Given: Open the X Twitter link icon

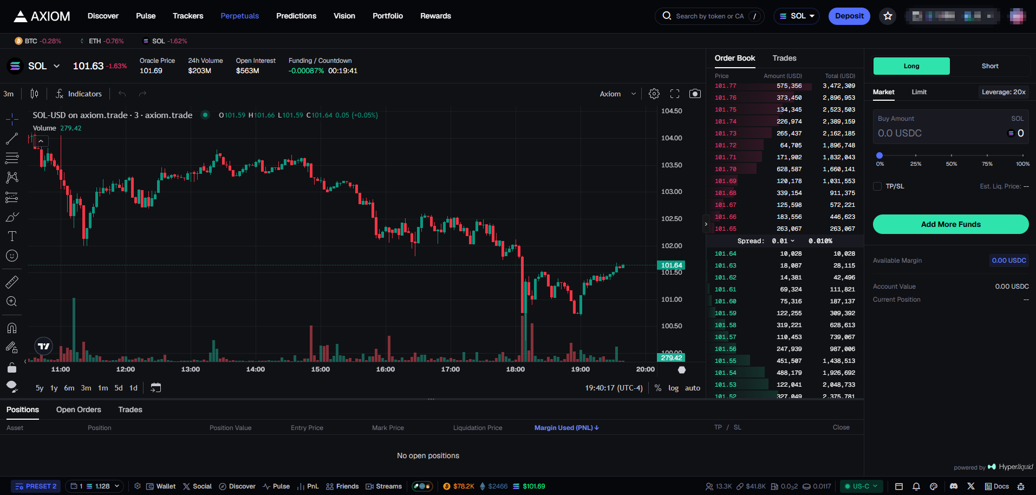Looking at the screenshot, I should (971, 486).
